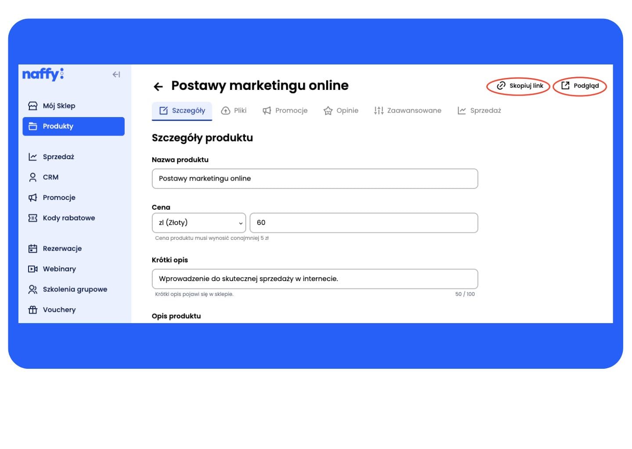Click the price field showing 60

click(x=364, y=223)
